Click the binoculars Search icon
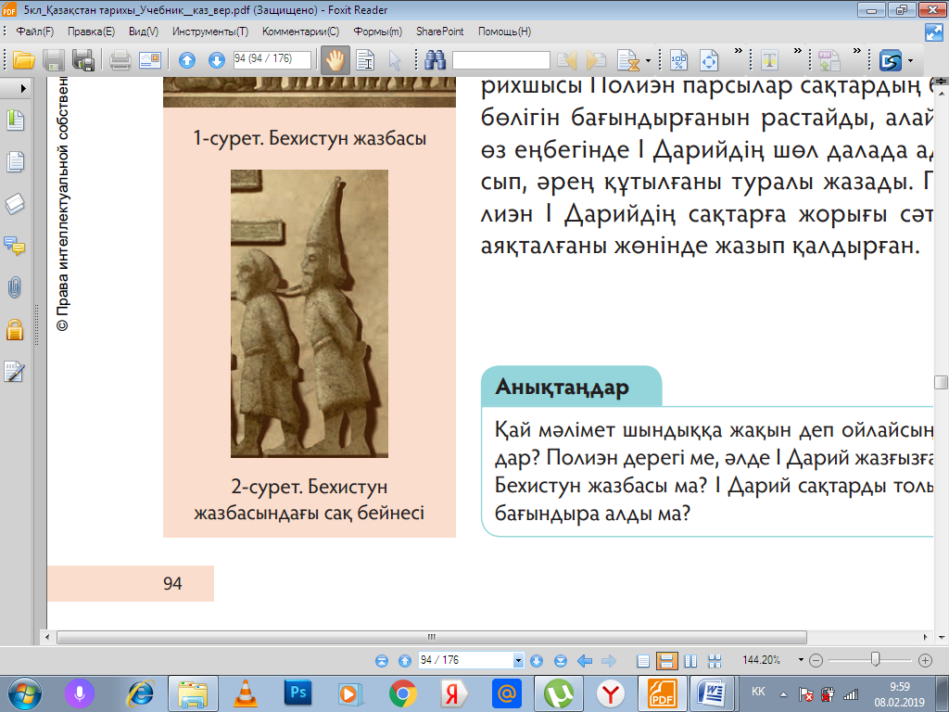 (x=436, y=60)
